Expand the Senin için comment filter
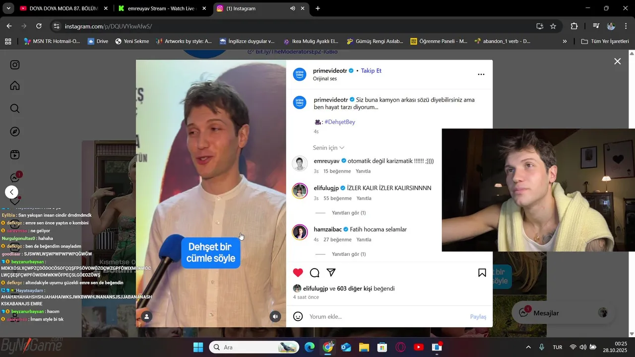The image size is (635, 357). (328, 148)
